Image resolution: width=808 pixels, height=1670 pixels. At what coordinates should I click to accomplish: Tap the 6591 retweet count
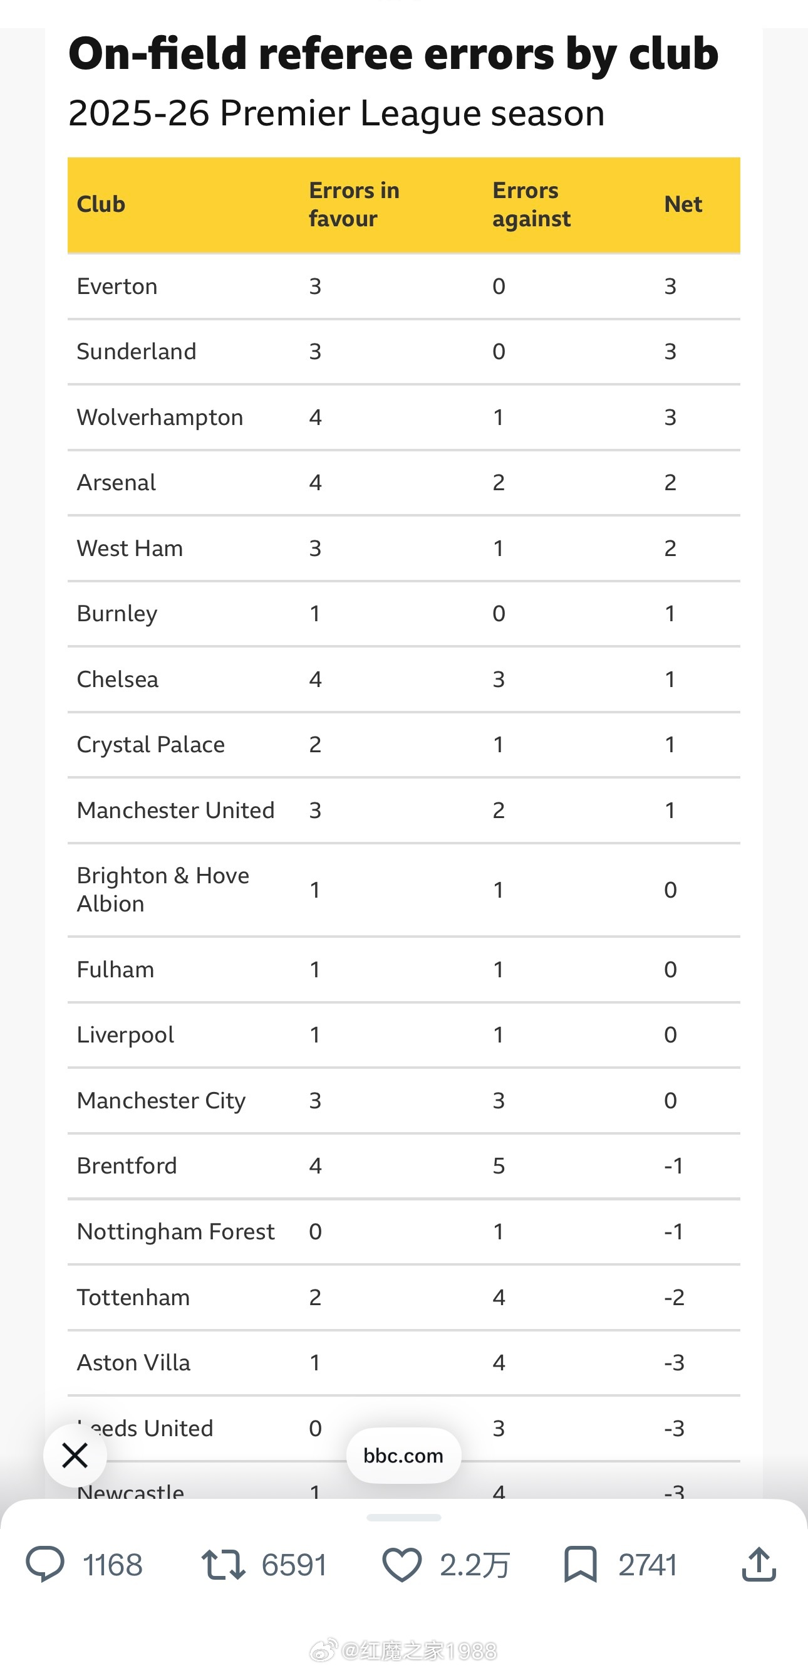pos(294,1564)
